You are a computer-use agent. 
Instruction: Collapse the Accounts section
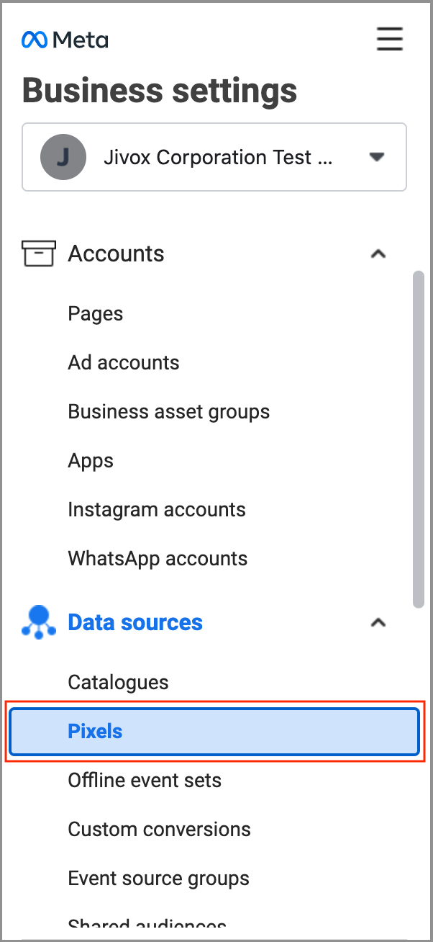[378, 254]
